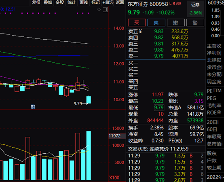Click the 总量 value 141.8万
The height and width of the screenshot is (182, 224).
coord(195,114)
